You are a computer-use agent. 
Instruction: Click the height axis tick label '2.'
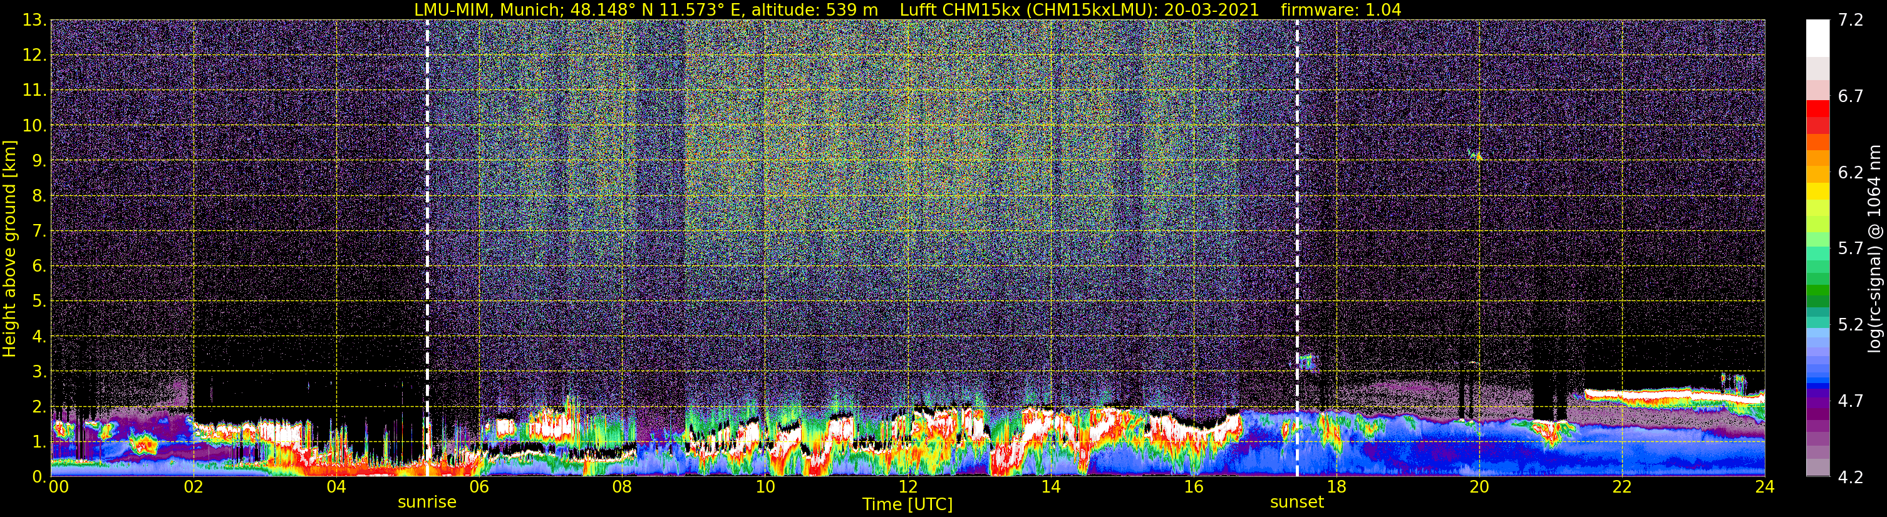tap(39, 406)
